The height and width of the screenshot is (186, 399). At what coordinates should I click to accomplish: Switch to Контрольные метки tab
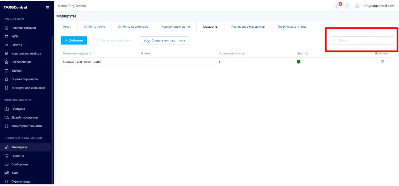pos(176,27)
